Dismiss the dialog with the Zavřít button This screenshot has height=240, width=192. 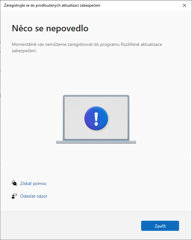pos(160,226)
